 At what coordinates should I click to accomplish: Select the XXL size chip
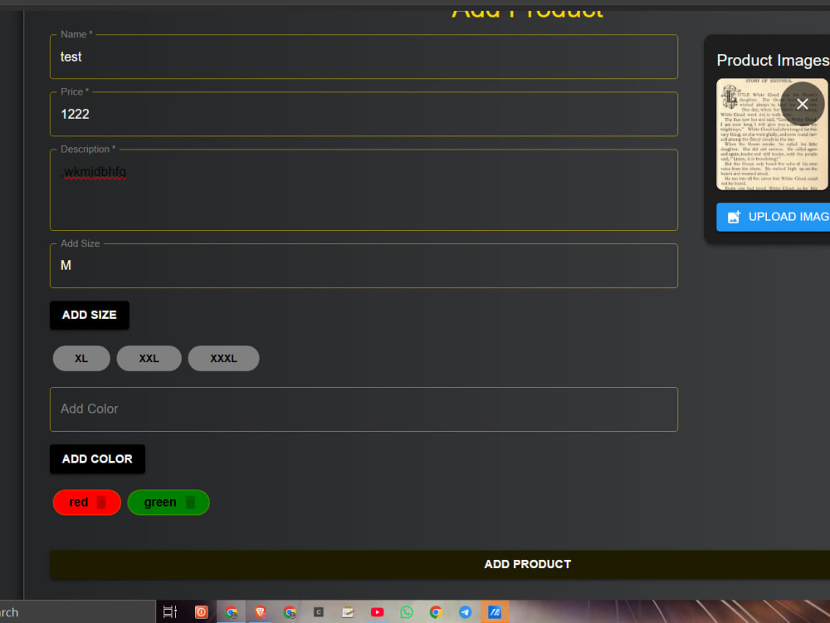(149, 359)
